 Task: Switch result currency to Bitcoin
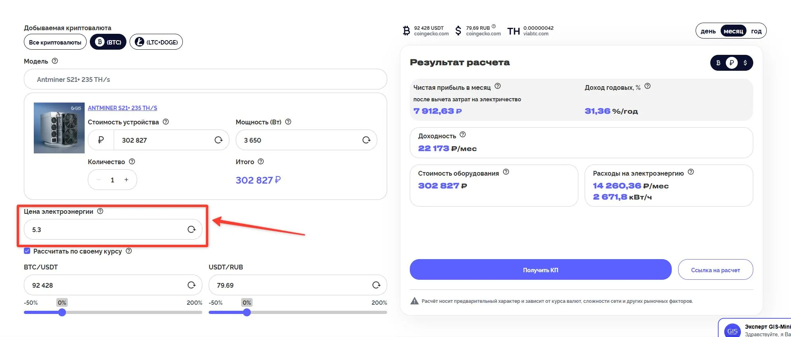click(x=718, y=63)
